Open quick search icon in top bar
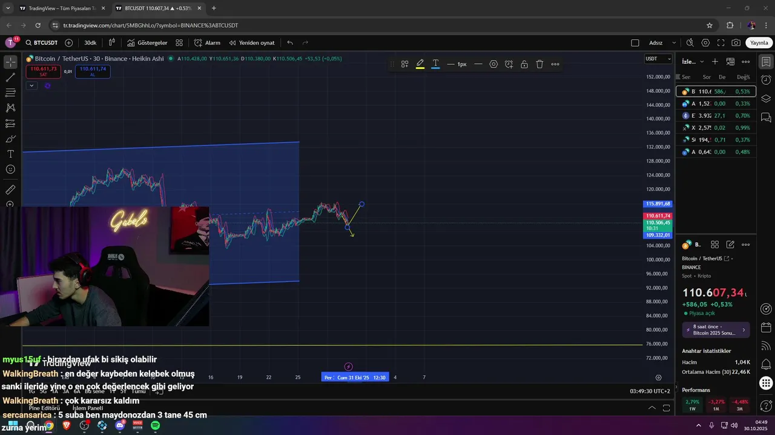This screenshot has height=435, width=775. pyautogui.click(x=690, y=43)
